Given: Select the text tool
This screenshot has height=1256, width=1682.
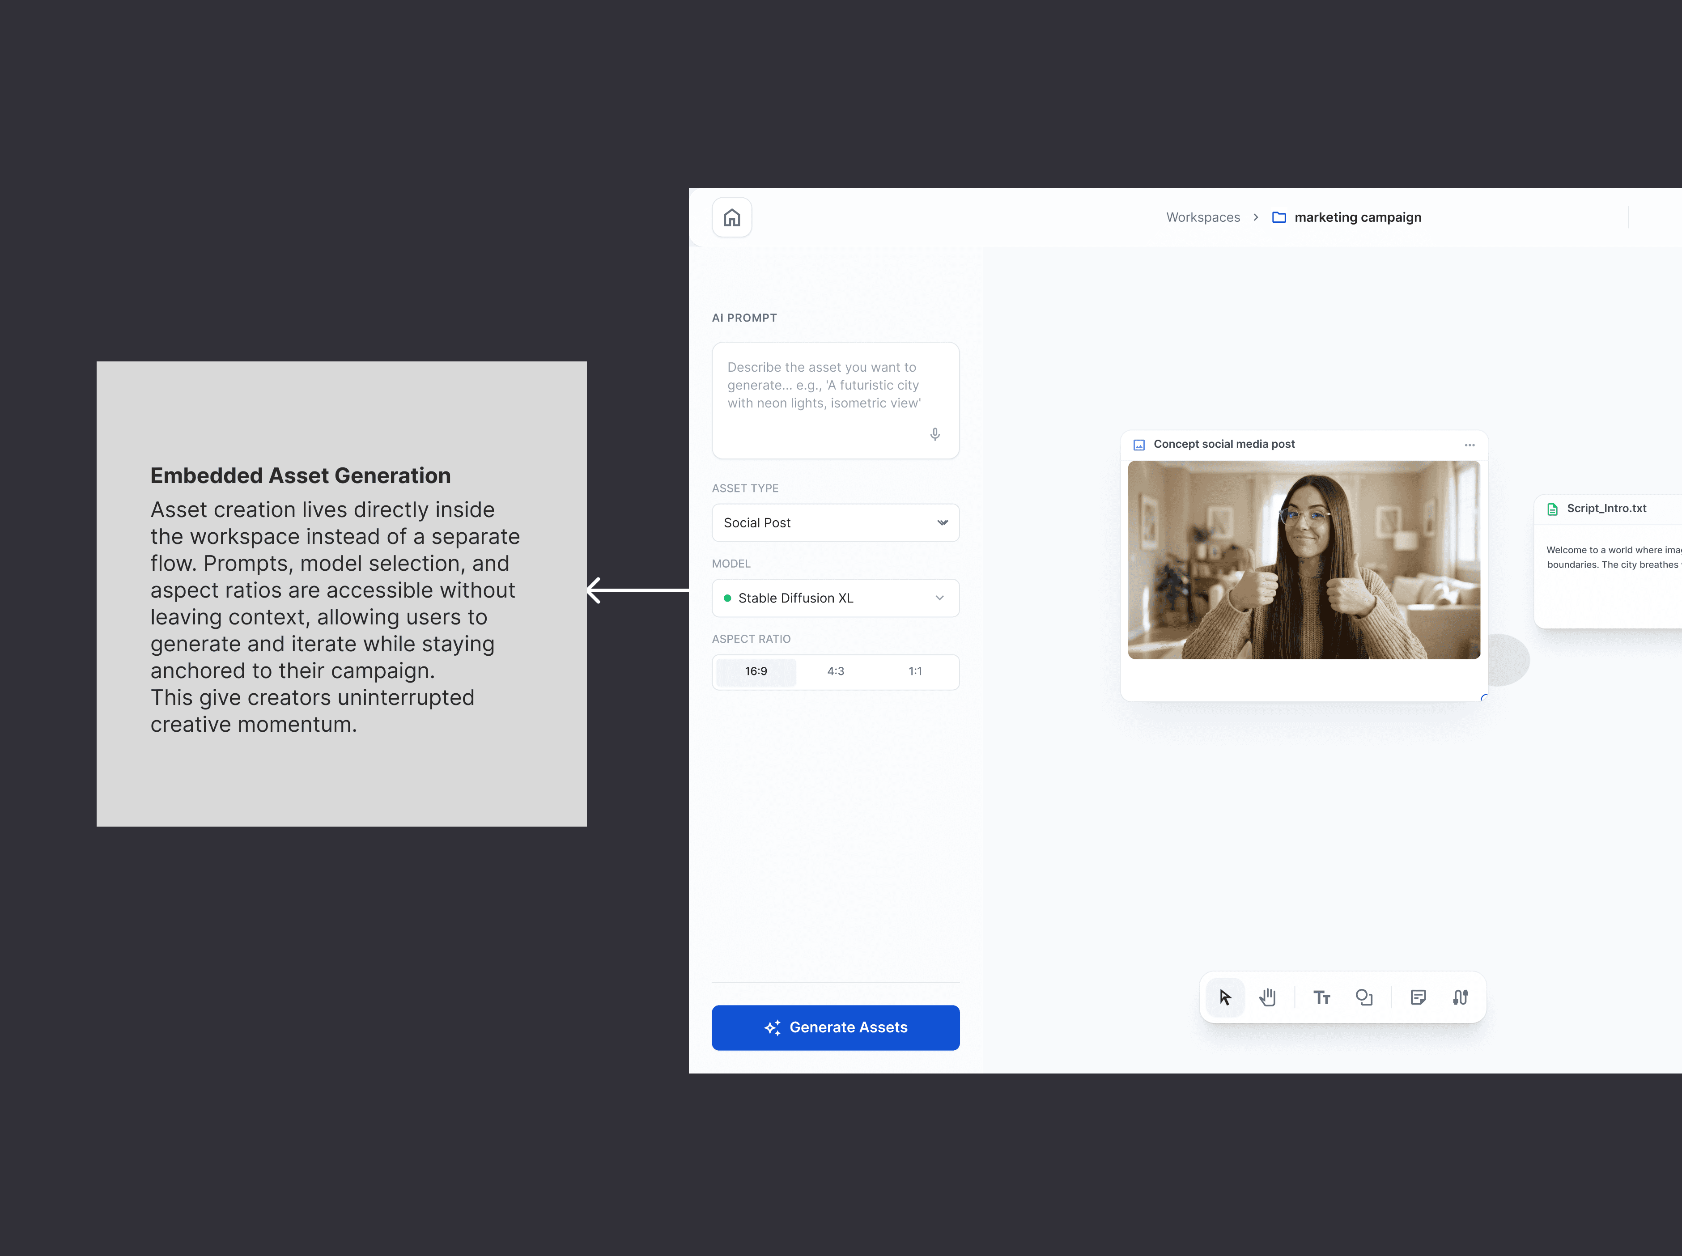Looking at the screenshot, I should [1321, 997].
